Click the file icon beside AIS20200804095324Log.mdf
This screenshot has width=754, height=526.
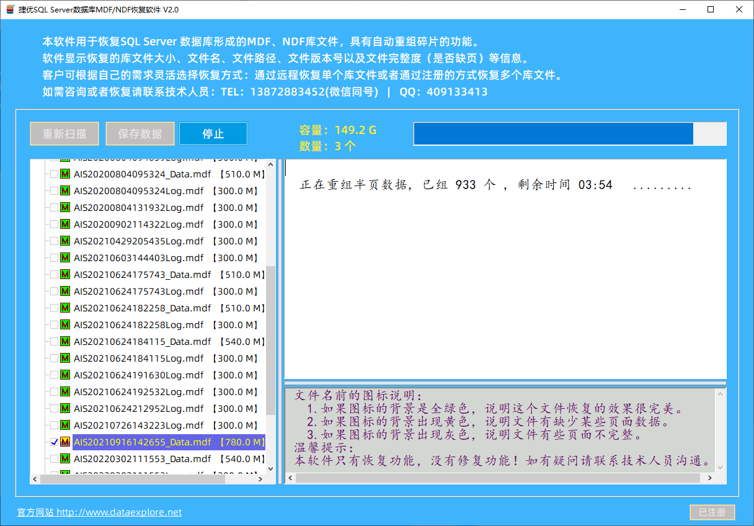click(65, 191)
